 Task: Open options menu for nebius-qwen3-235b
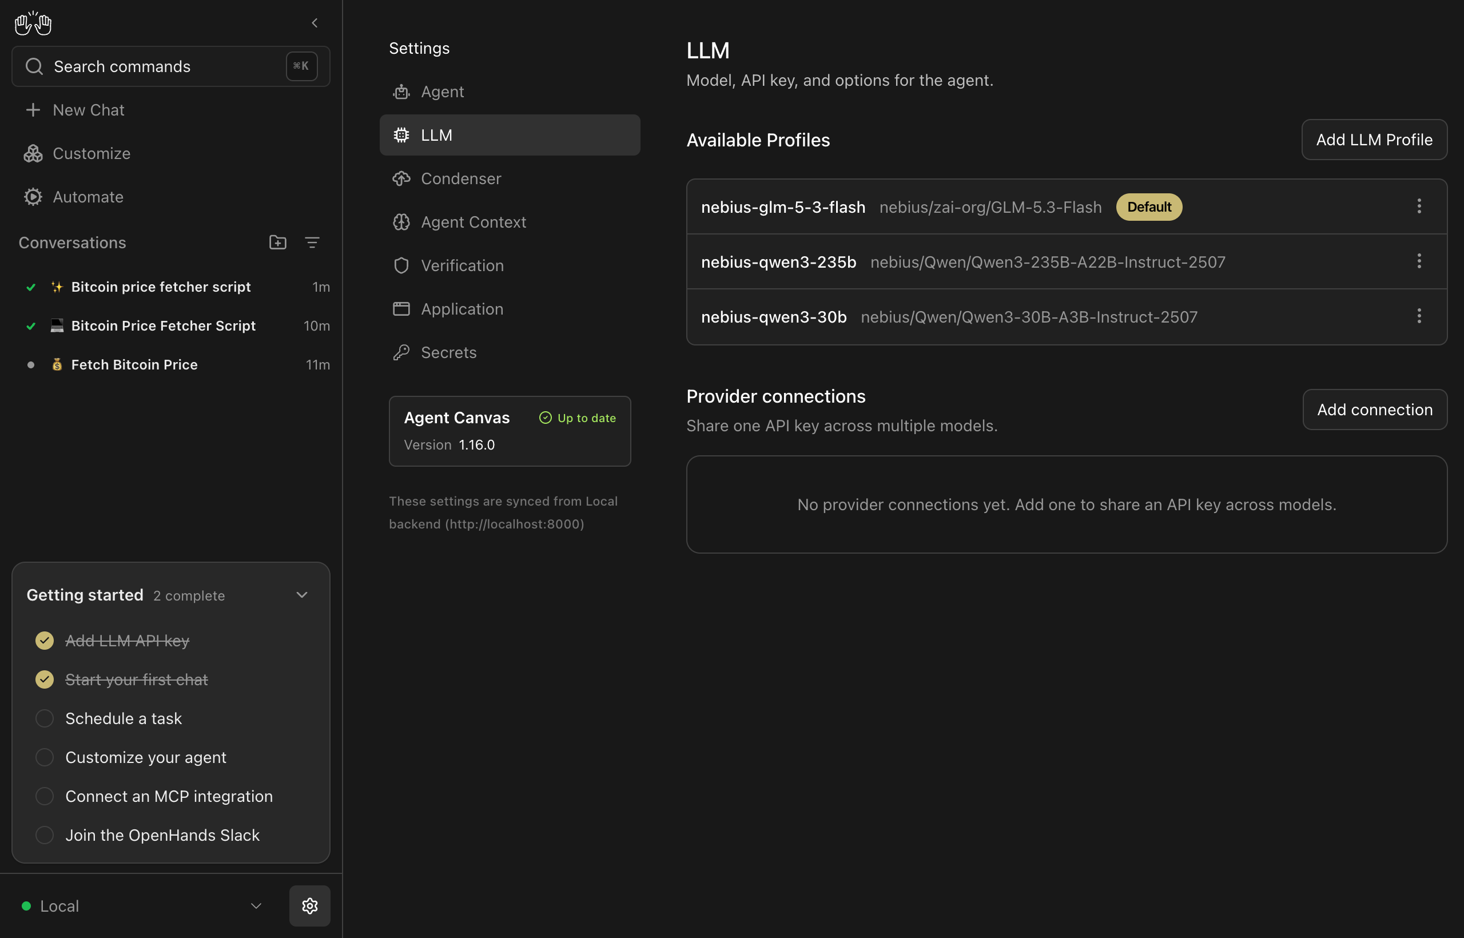pos(1419,261)
